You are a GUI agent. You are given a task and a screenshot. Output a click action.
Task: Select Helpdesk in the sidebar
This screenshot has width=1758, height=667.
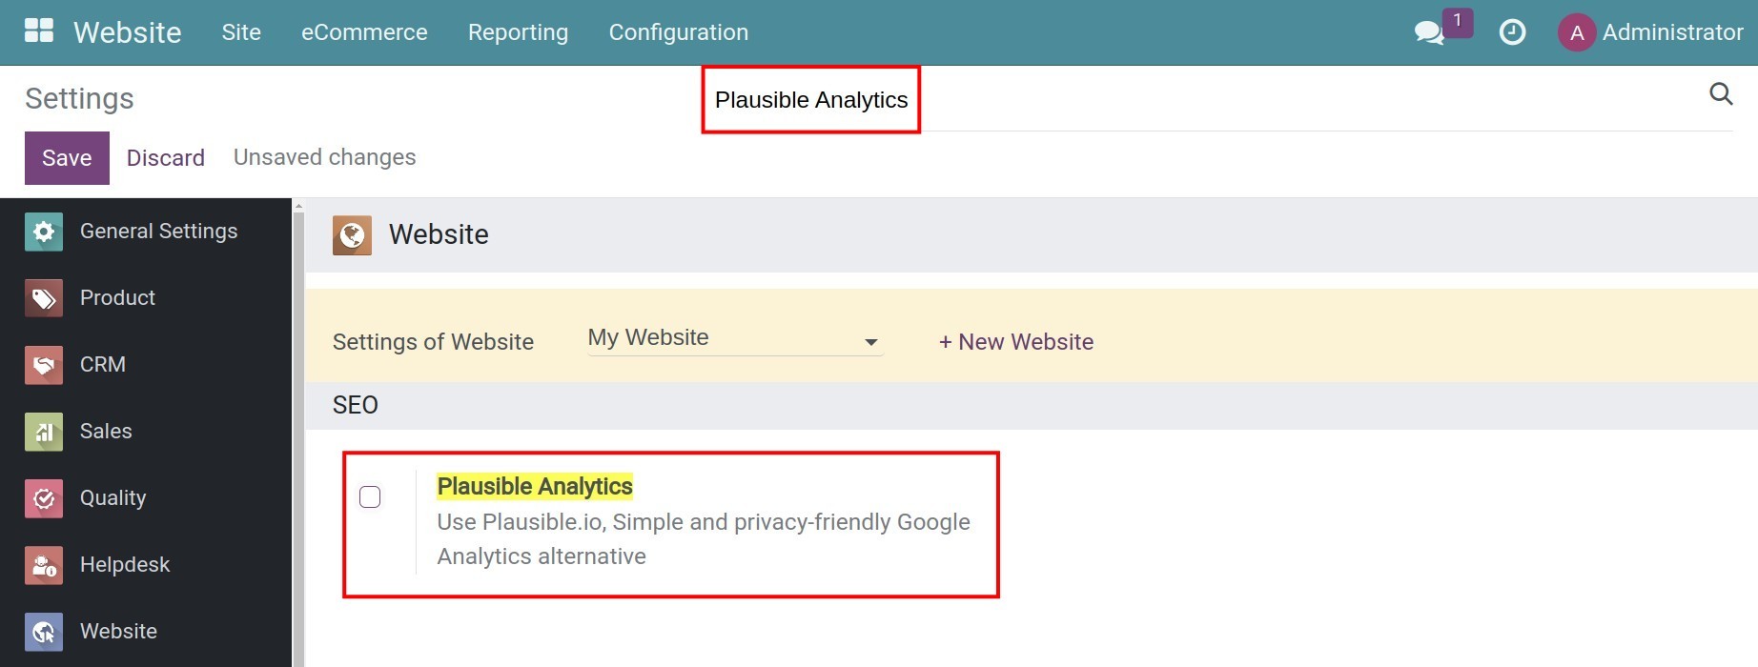tap(125, 565)
